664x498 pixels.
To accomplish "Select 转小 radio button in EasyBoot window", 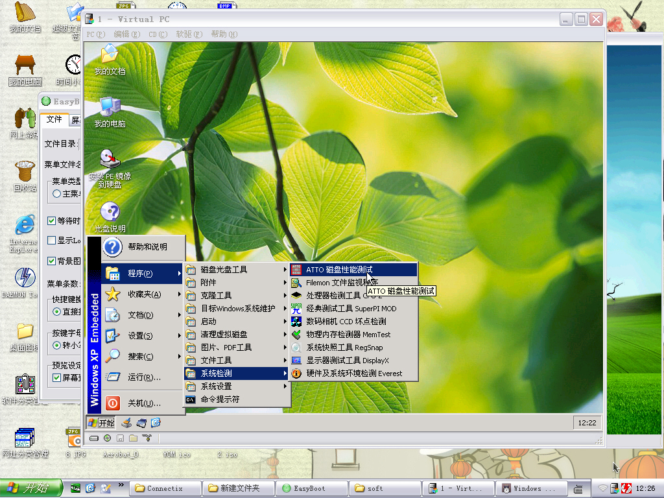I will [57, 345].
